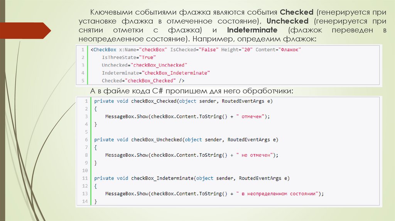Click the XAML line Checked="checkBox_Checked" />

pos(143,81)
